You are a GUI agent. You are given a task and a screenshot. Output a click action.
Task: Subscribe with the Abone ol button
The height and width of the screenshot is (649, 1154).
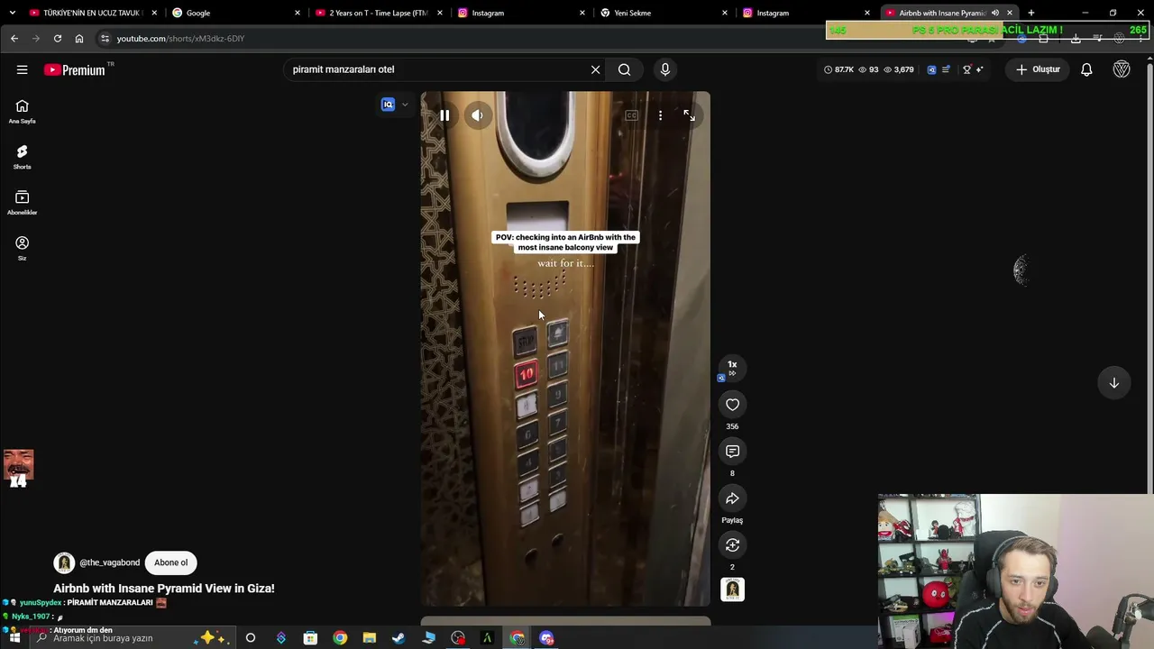(x=170, y=562)
